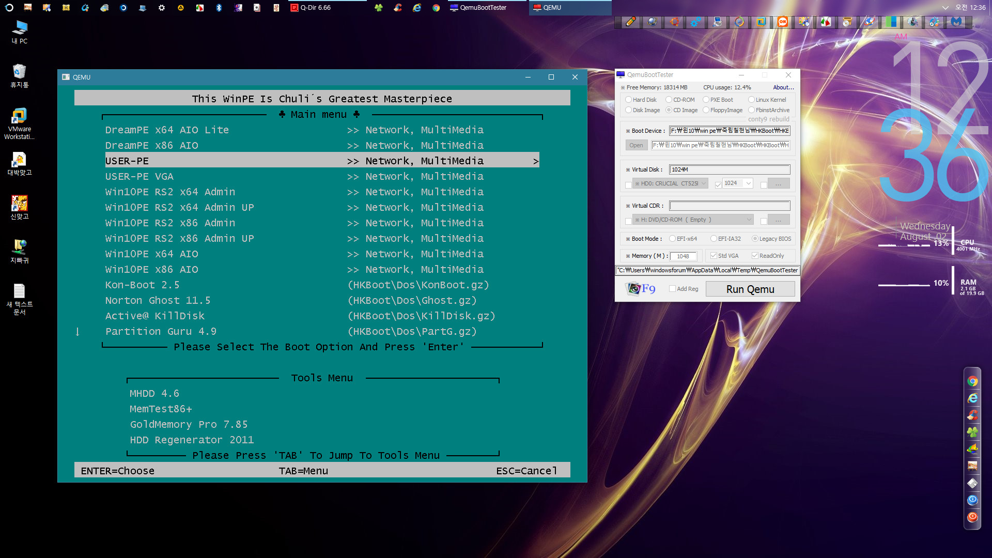Select 'DreamPE x64 AIO Lite' boot entry

pos(167,130)
